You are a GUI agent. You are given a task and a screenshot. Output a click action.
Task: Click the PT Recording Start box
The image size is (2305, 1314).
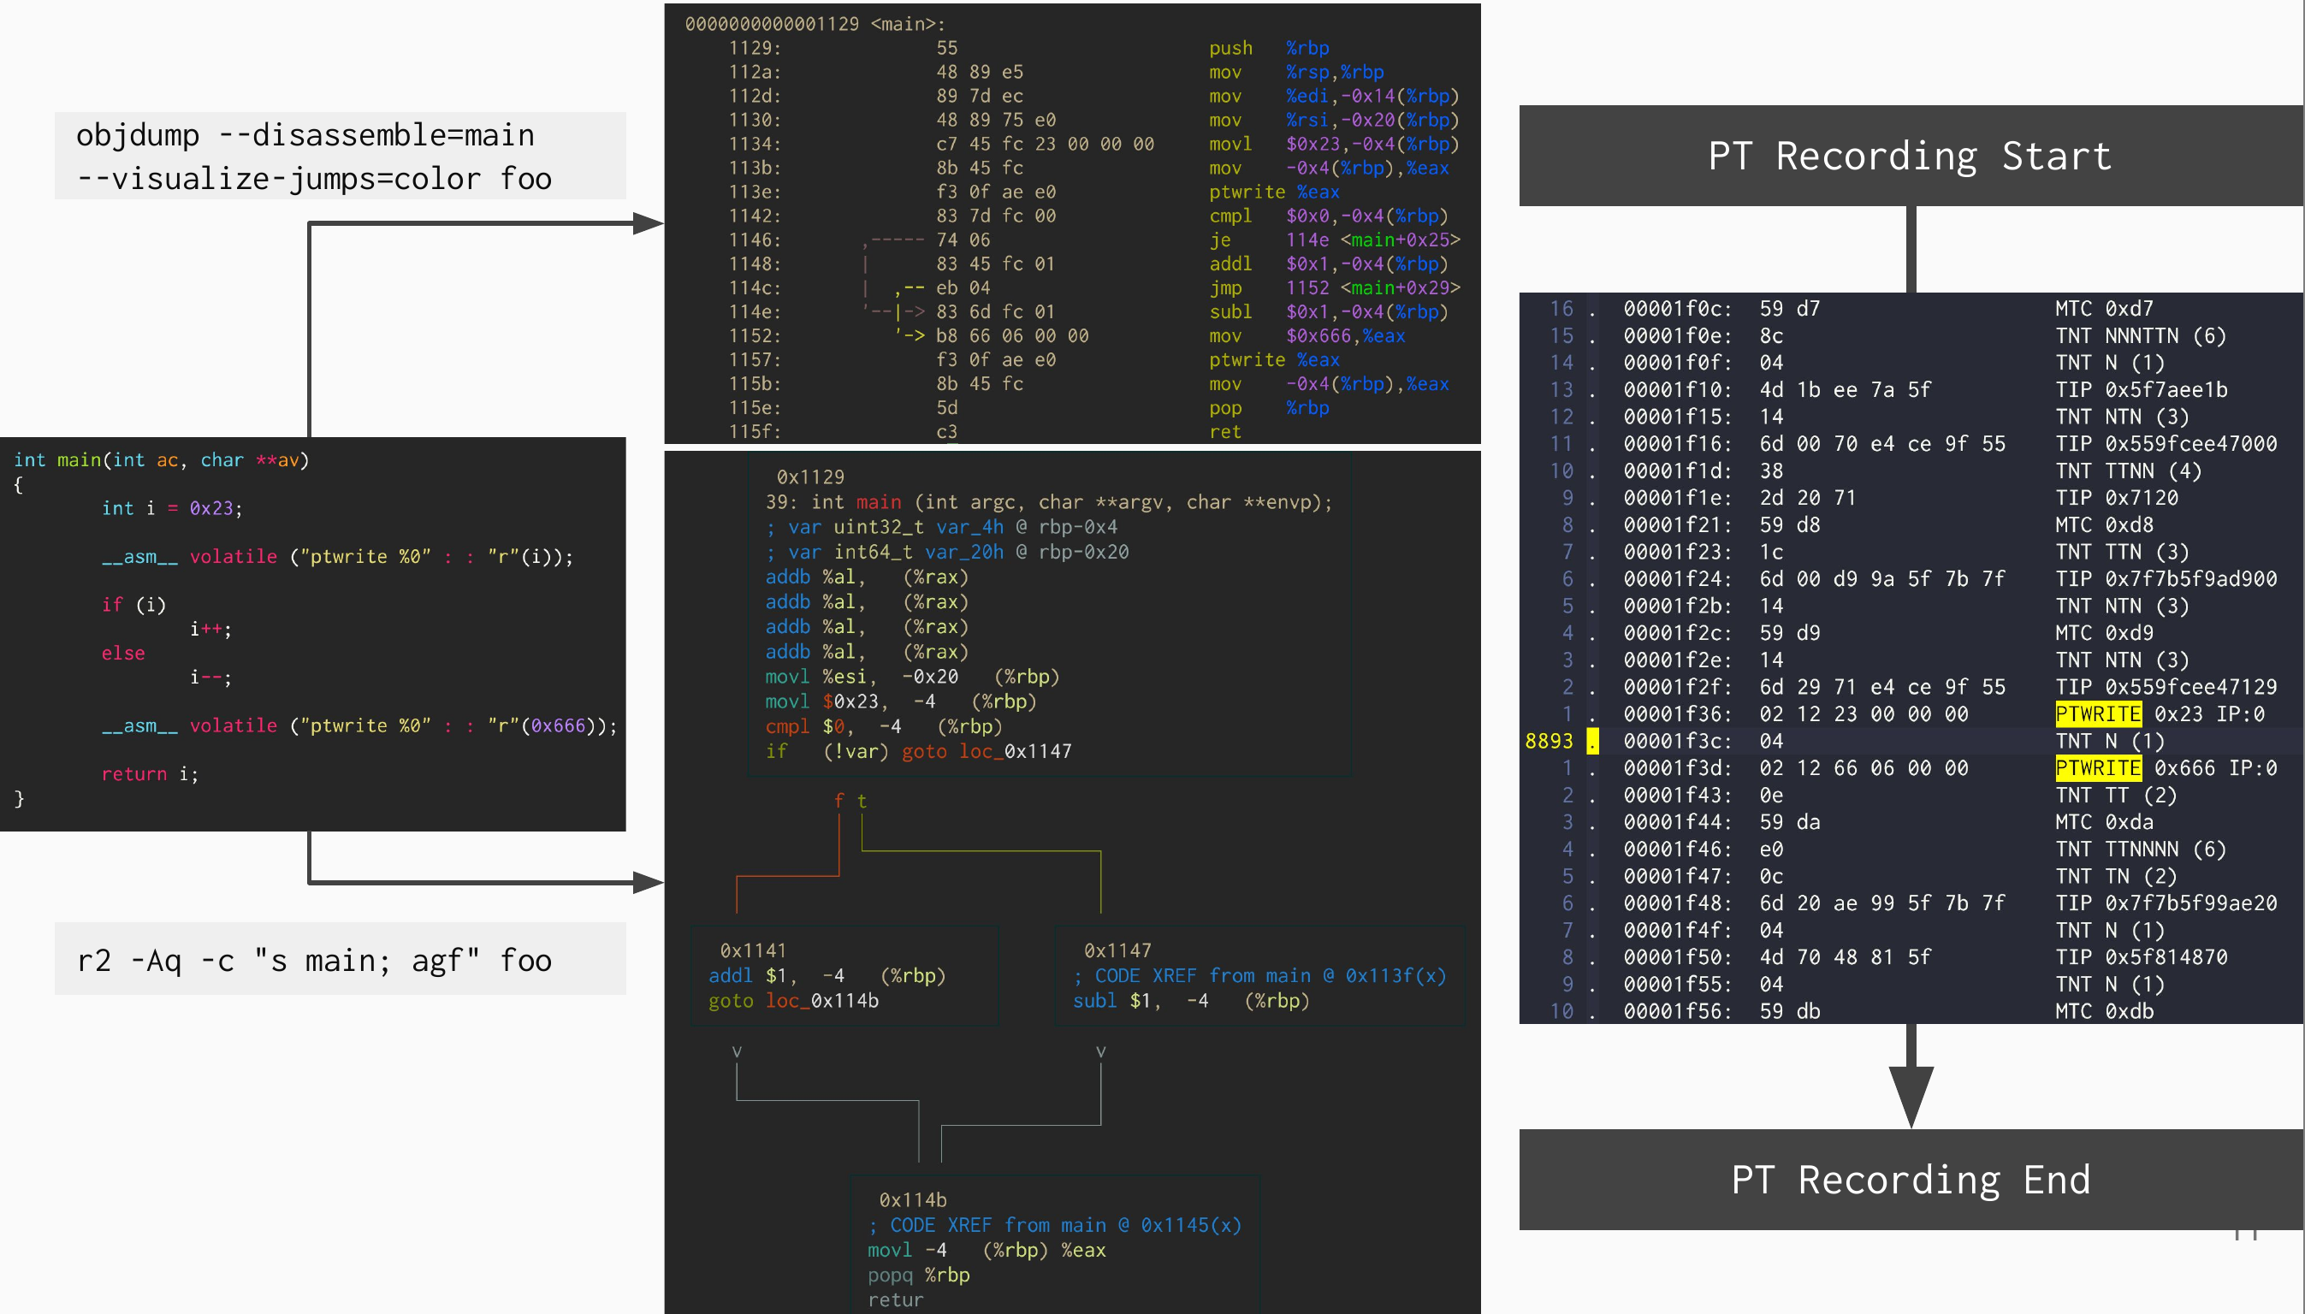point(1910,157)
